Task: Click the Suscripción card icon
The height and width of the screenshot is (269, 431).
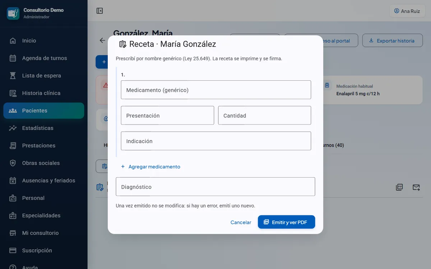Action: [13, 250]
